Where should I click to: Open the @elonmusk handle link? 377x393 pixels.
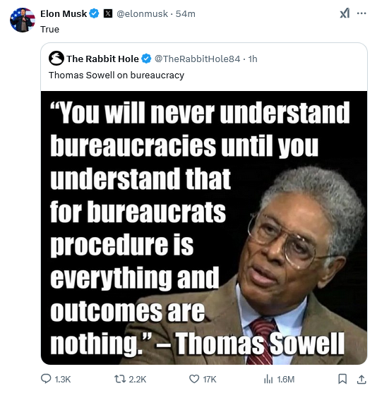pos(142,14)
